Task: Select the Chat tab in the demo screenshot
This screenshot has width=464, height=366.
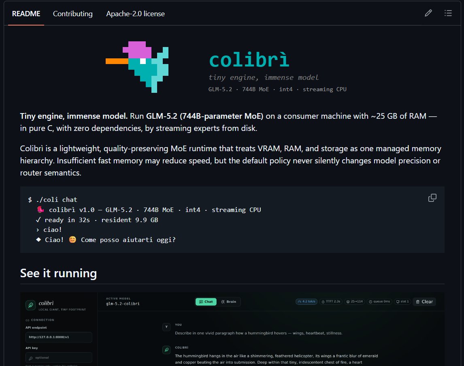Action: [x=206, y=302]
